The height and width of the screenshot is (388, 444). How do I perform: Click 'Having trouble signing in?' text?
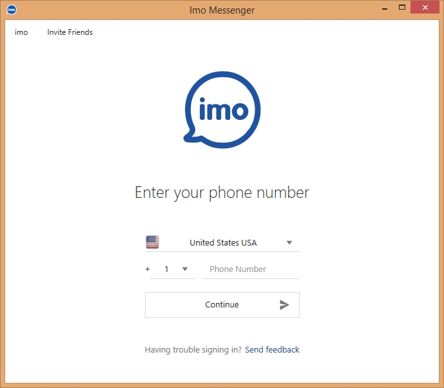point(193,350)
